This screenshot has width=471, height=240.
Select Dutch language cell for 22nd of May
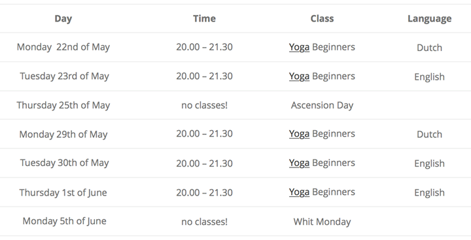pyautogui.click(x=430, y=48)
